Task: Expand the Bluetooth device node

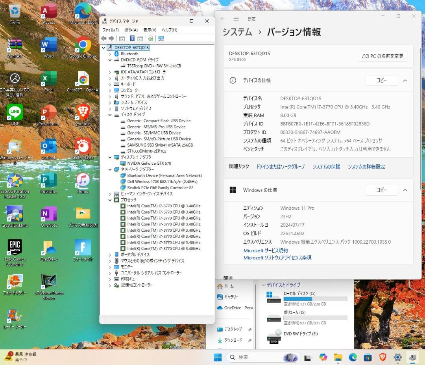Action: 111,53
